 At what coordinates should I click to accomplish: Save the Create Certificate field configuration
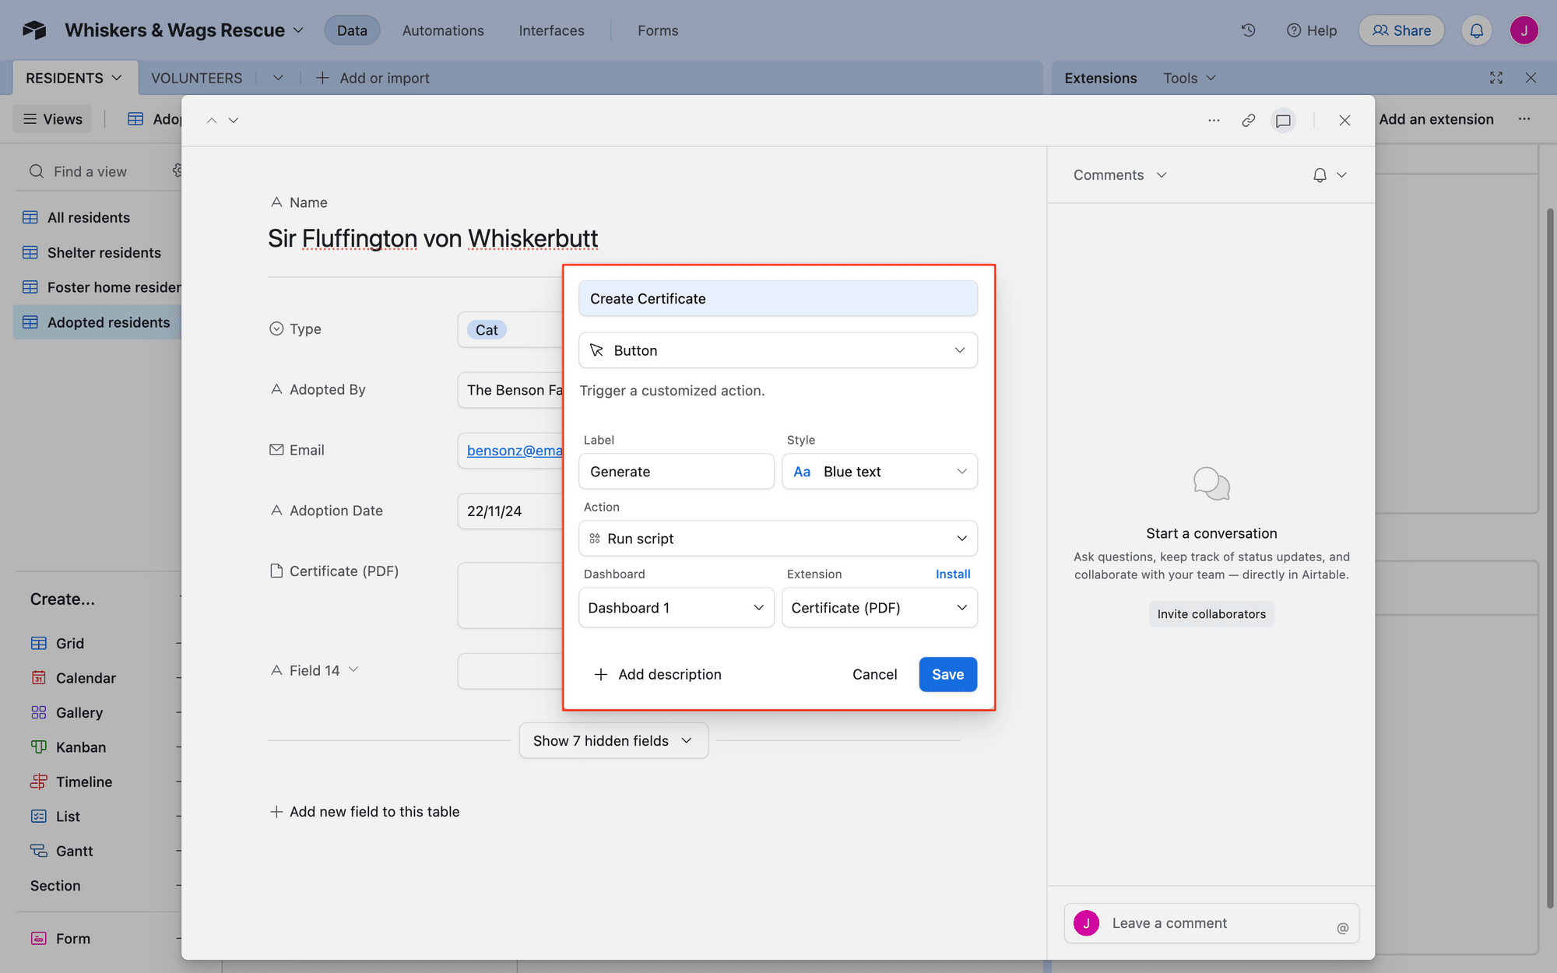(947, 674)
